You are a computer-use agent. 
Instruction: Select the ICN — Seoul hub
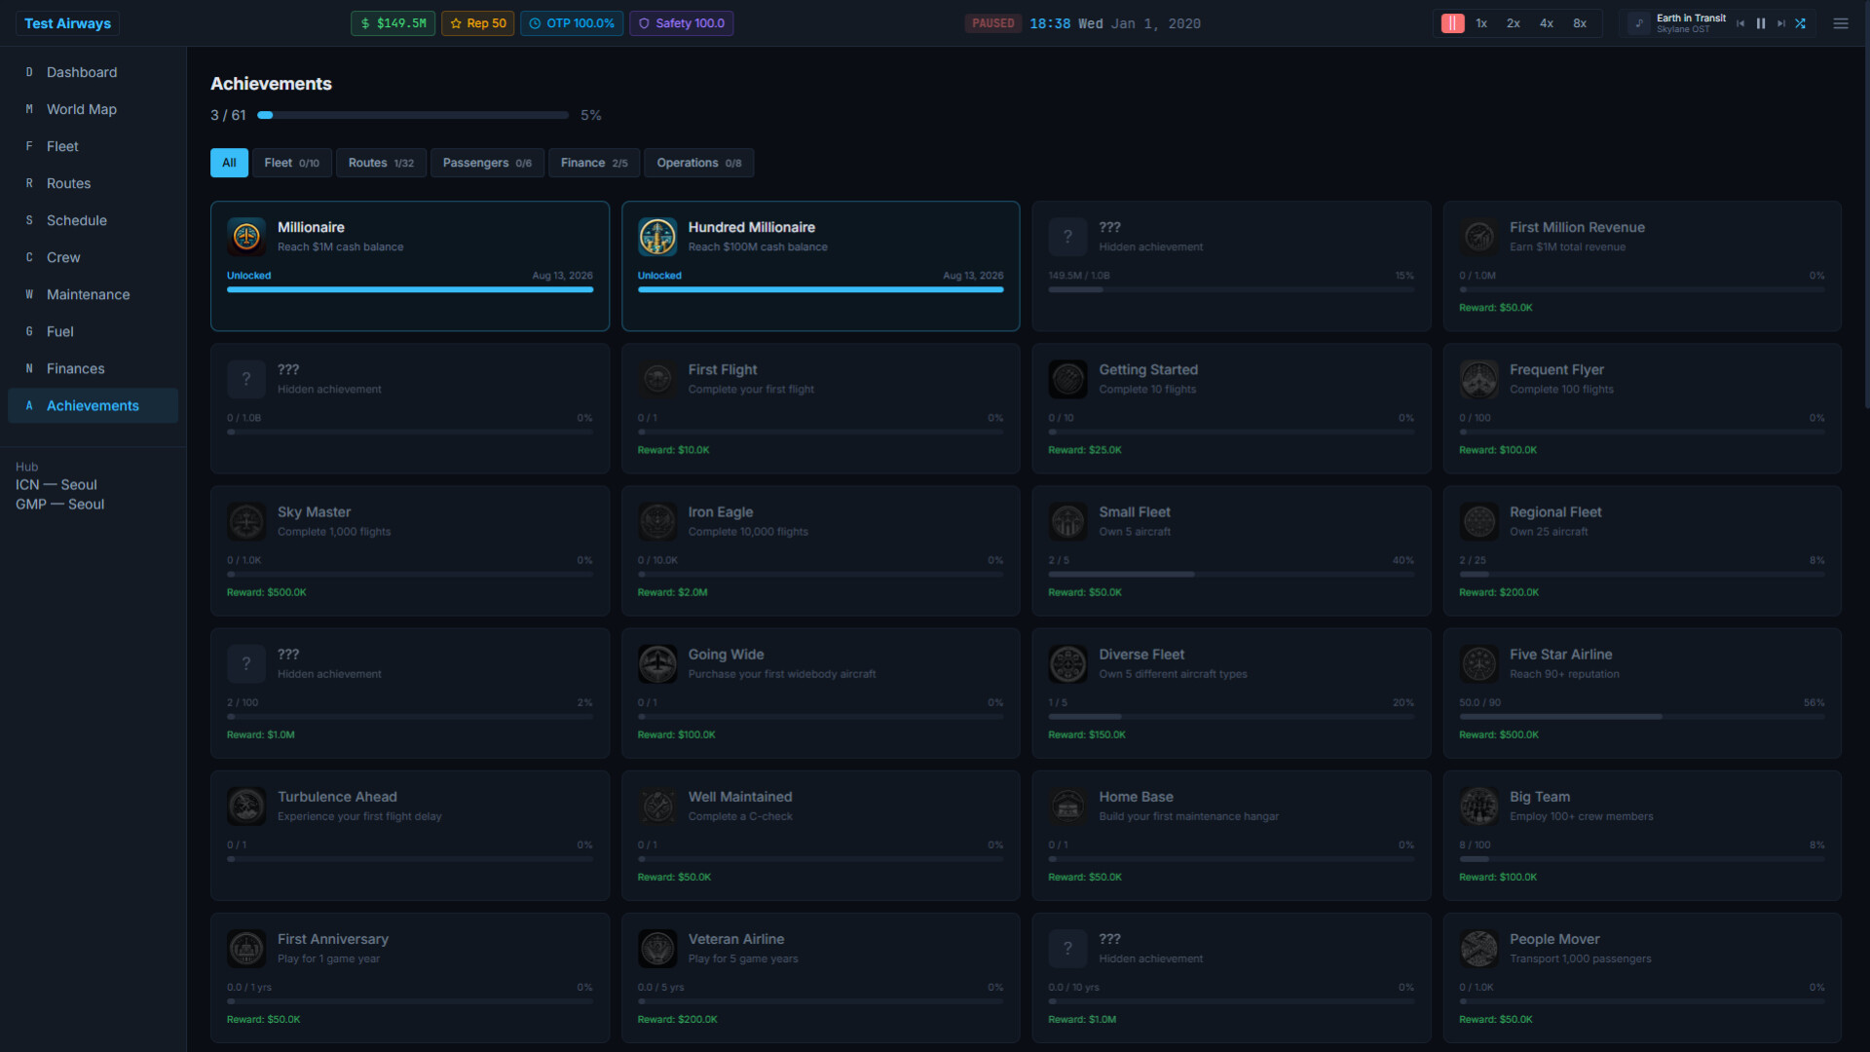(x=56, y=485)
